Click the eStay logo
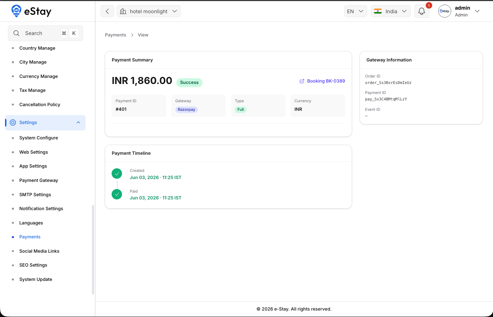 click(x=31, y=11)
